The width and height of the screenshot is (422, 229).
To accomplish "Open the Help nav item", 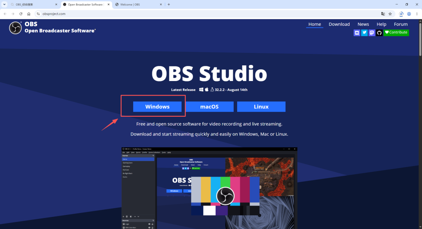I will coord(381,24).
